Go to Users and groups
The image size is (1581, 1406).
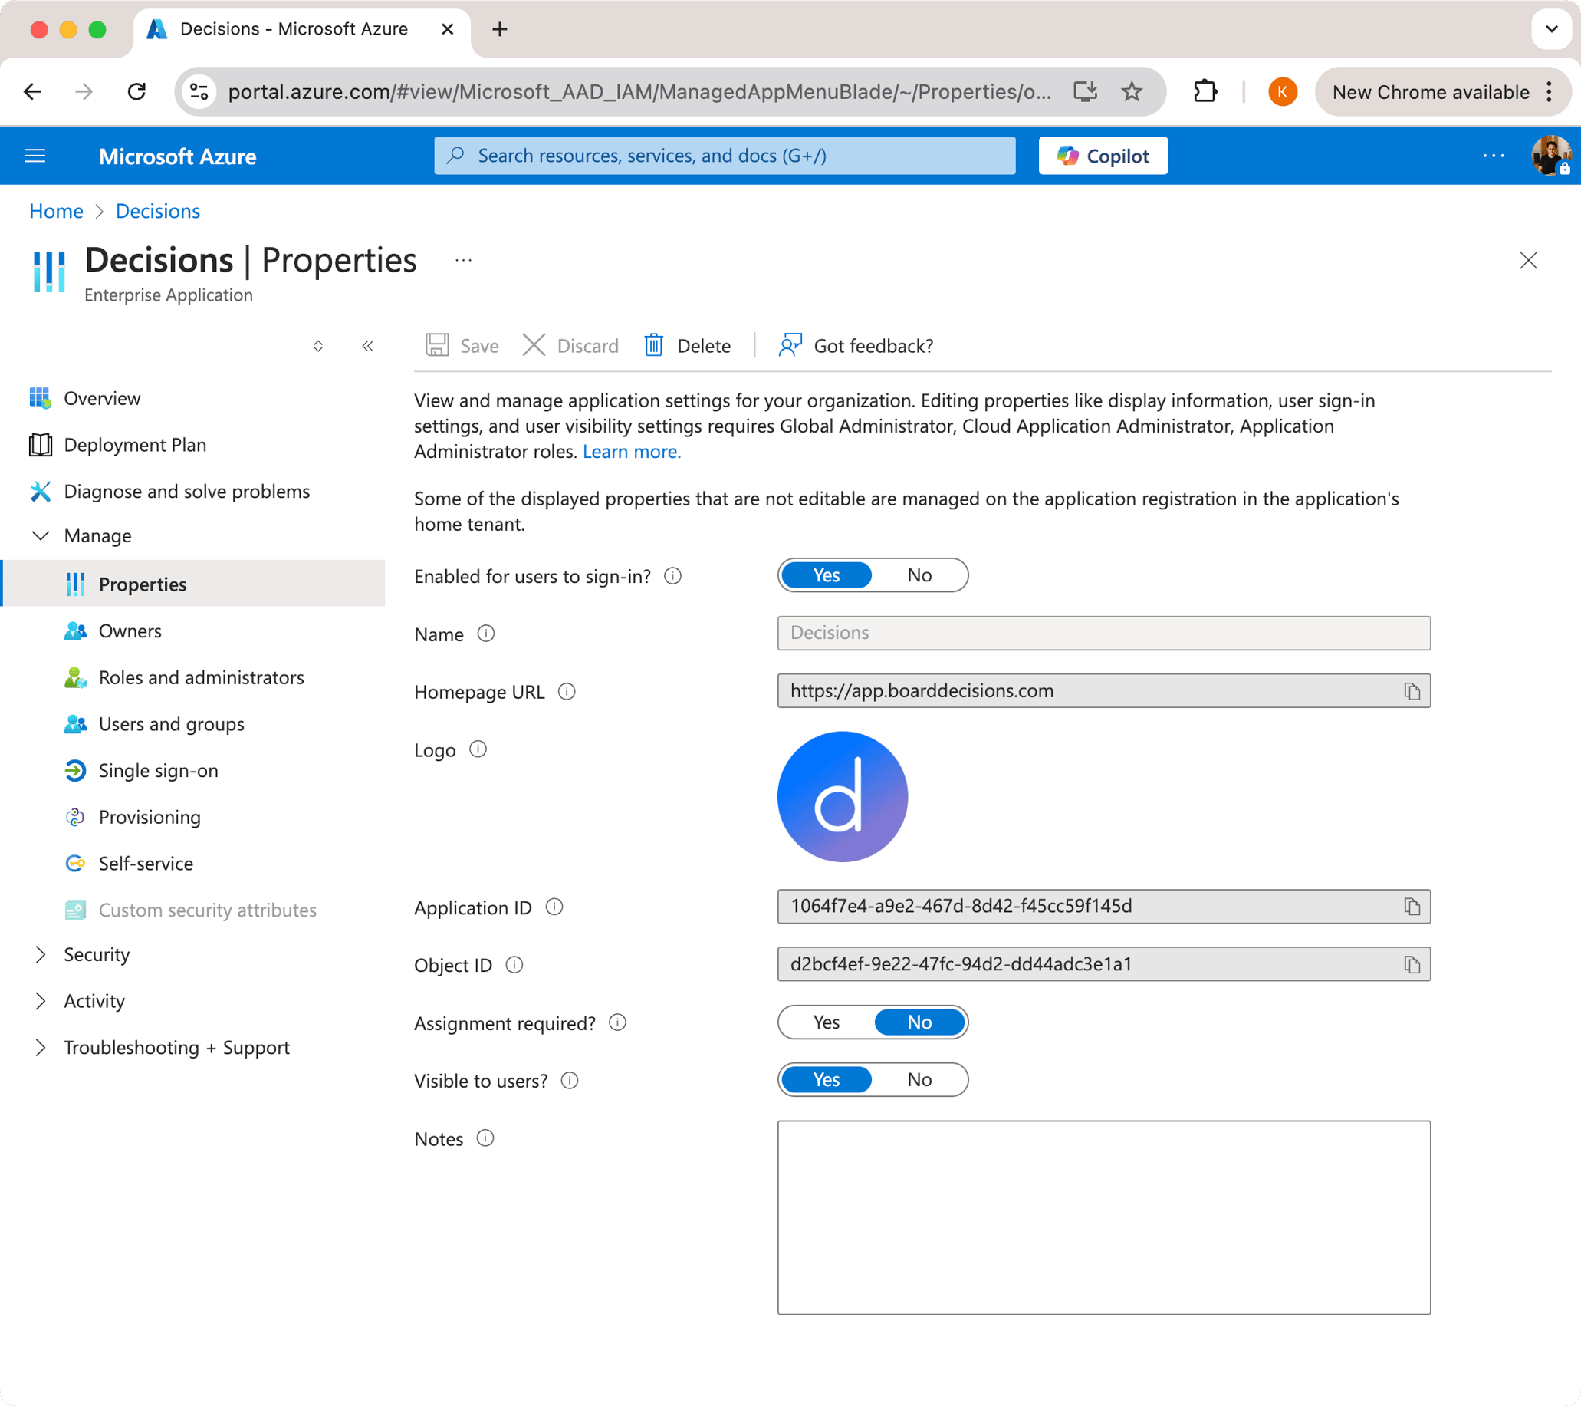[x=171, y=723]
